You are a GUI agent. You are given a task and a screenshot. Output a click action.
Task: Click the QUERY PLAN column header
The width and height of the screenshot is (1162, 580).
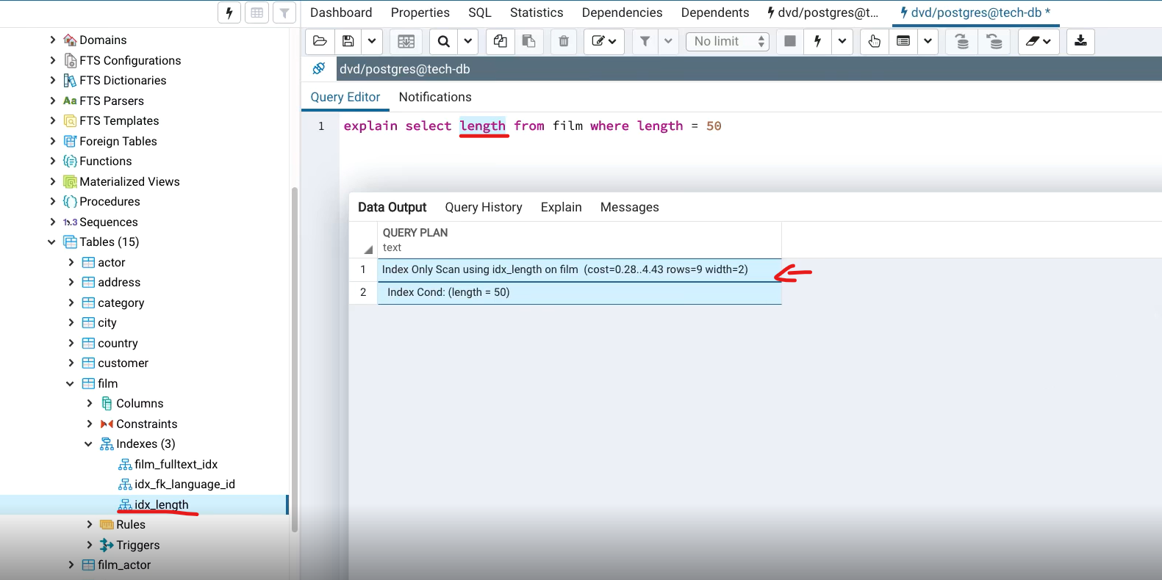579,240
